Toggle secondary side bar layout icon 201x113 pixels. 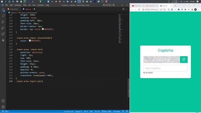coord(110,5)
